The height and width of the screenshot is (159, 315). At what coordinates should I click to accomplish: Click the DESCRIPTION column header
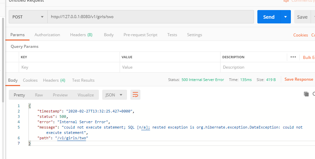point(233,57)
